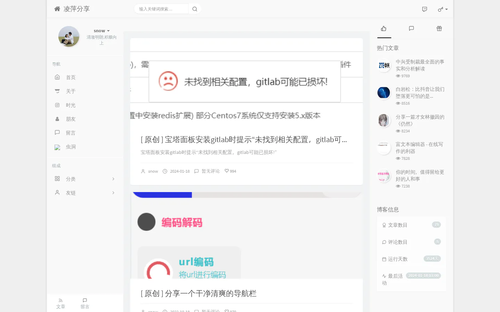Click the 友链 person icon
Image resolution: width=500 pixels, height=312 pixels.
(x=57, y=192)
